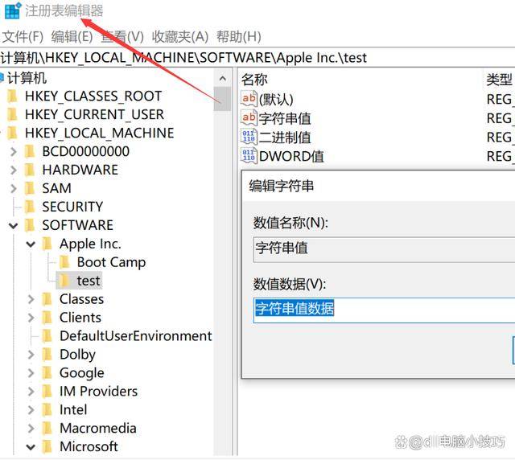Screen dimensions: 515x460
Task: Open the 文件(F) menu
Action: point(23,36)
